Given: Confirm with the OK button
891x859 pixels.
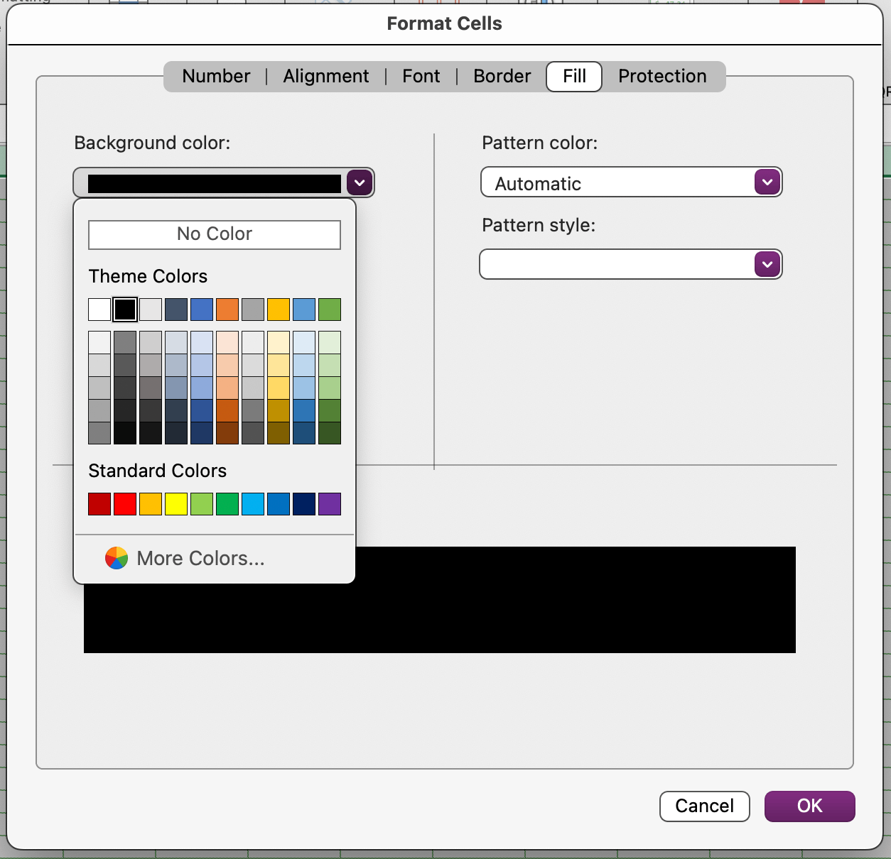Looking at the screenshot, I should 810,806.
